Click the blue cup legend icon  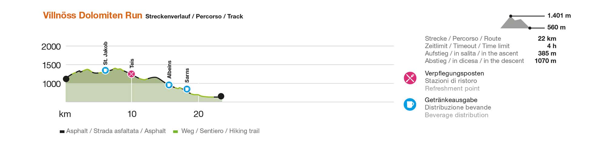click(x=410, y=105)
